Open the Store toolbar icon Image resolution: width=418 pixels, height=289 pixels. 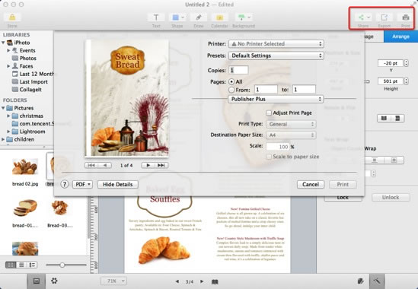(x=12, y=17)
